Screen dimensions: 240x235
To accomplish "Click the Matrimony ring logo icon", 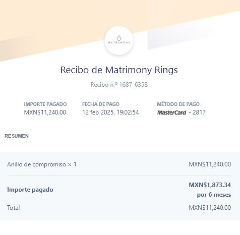I will pos(119,38).
